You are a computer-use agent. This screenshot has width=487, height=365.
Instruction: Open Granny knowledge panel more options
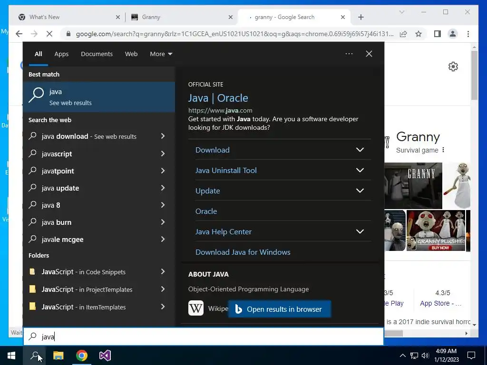[443, 150]
